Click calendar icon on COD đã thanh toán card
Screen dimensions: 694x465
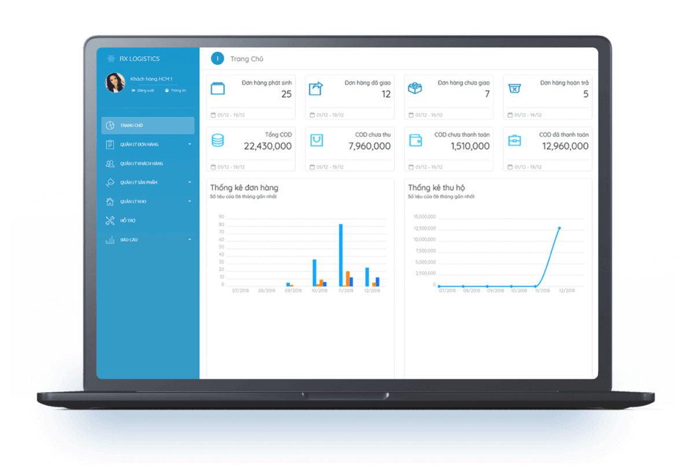pyautogui.click(x=510, y=167)
